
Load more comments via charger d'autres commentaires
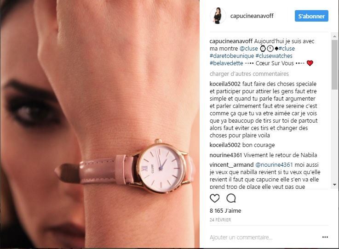[x=249, y=74]
